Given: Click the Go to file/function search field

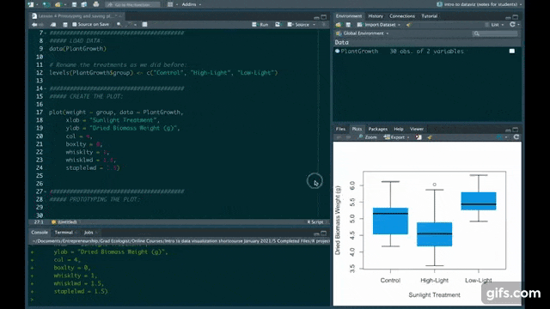Looking at the screenshot, I should click(132, 4).
